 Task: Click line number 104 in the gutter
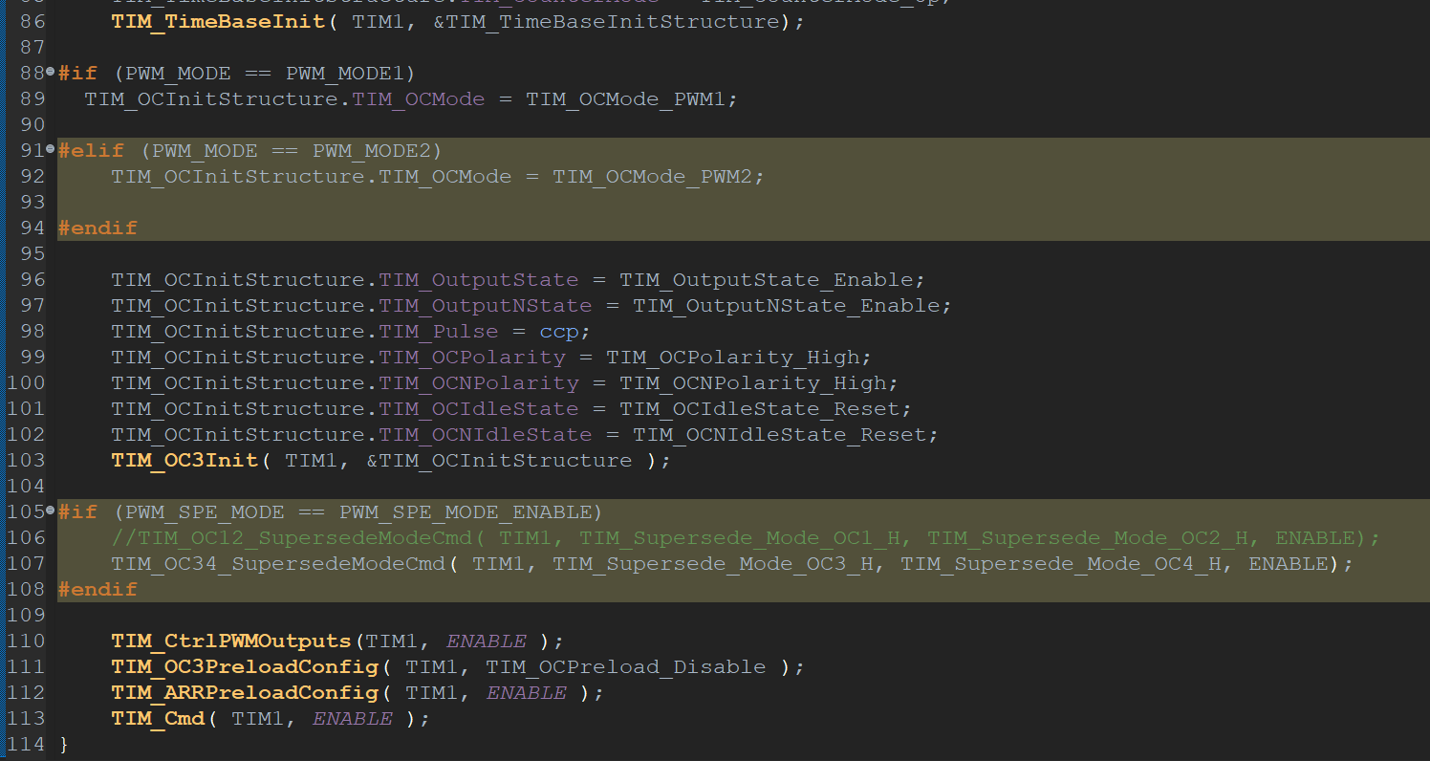pyautogui.click(x=26, y=487)
